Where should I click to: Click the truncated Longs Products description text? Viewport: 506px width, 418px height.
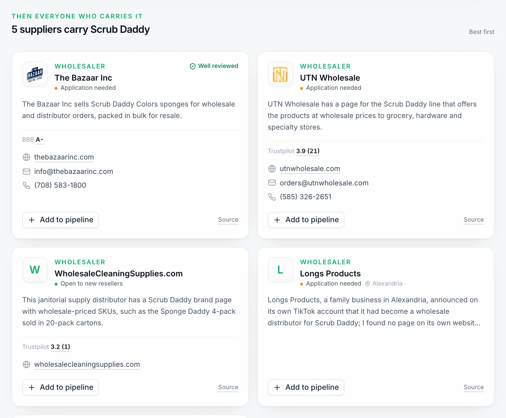coord(374,311)
